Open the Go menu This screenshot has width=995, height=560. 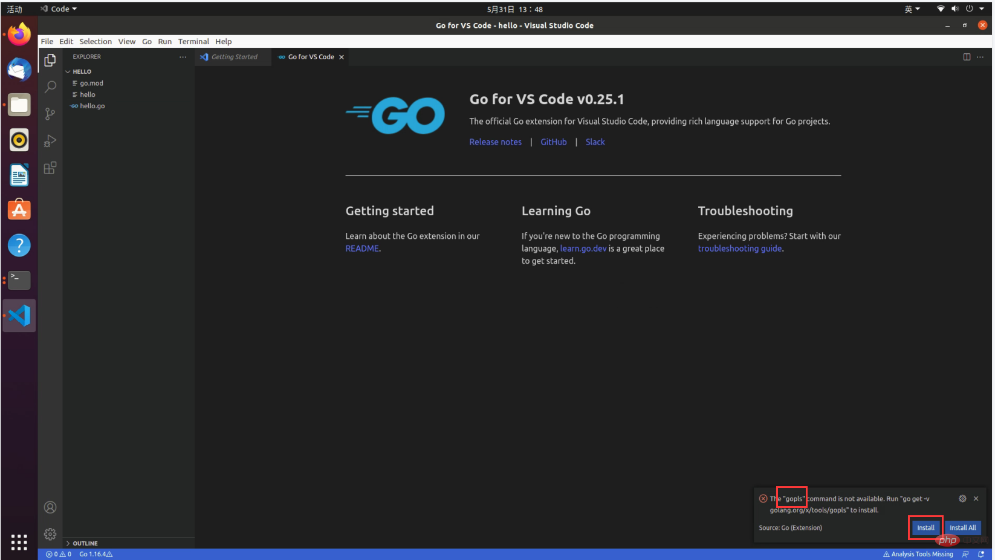pos(147,42)
